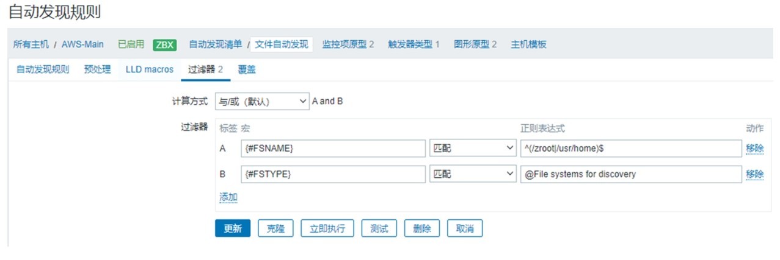The image size is (780, 260).
Task: Click the {#FSNAME} macro input field
Action: pos(333,149)
